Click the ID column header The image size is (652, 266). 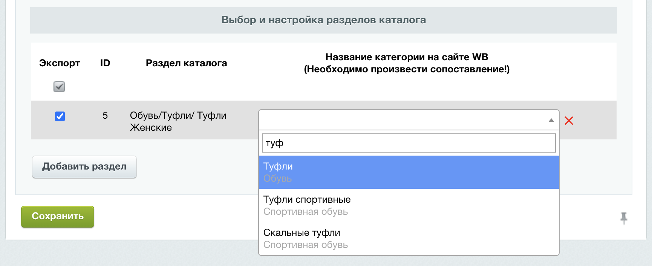[x=105, y=63]
